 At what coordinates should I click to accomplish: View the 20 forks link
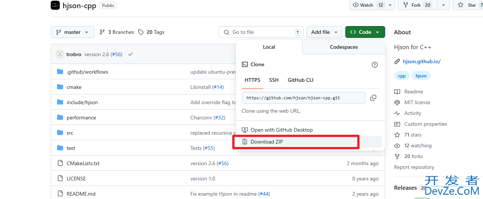tap(414, 156)
